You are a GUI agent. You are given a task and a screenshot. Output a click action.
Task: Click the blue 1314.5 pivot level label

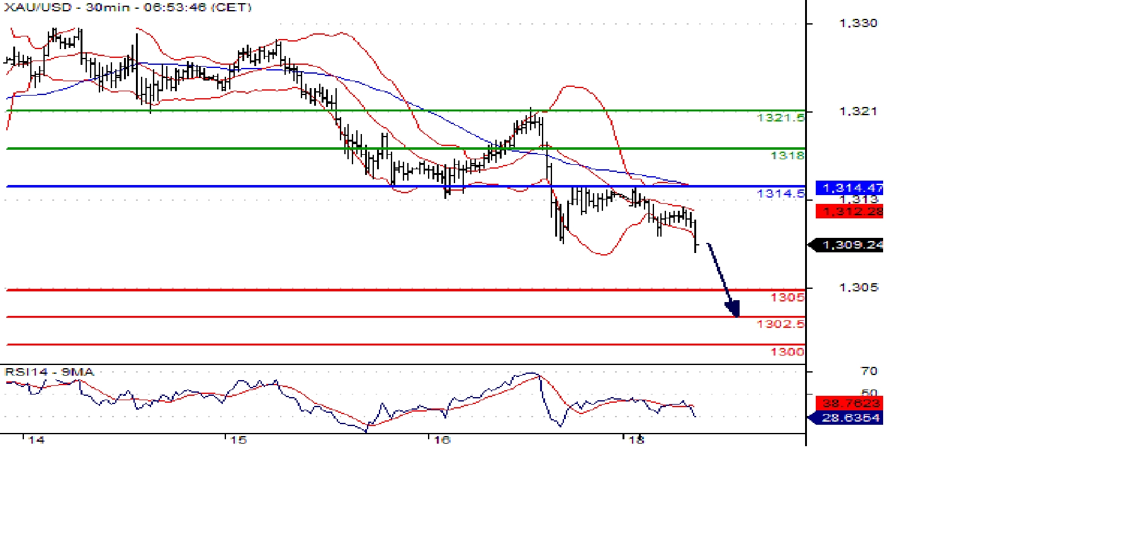(x=780, y=193)
